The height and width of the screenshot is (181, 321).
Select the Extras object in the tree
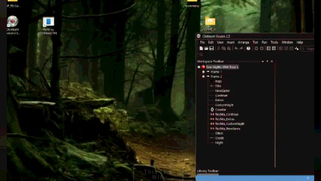tap(219, 100)
